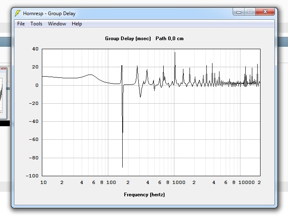Screen dimensions: 288x218
Task: Open the Window menu
Action: (x=57, y=24)
